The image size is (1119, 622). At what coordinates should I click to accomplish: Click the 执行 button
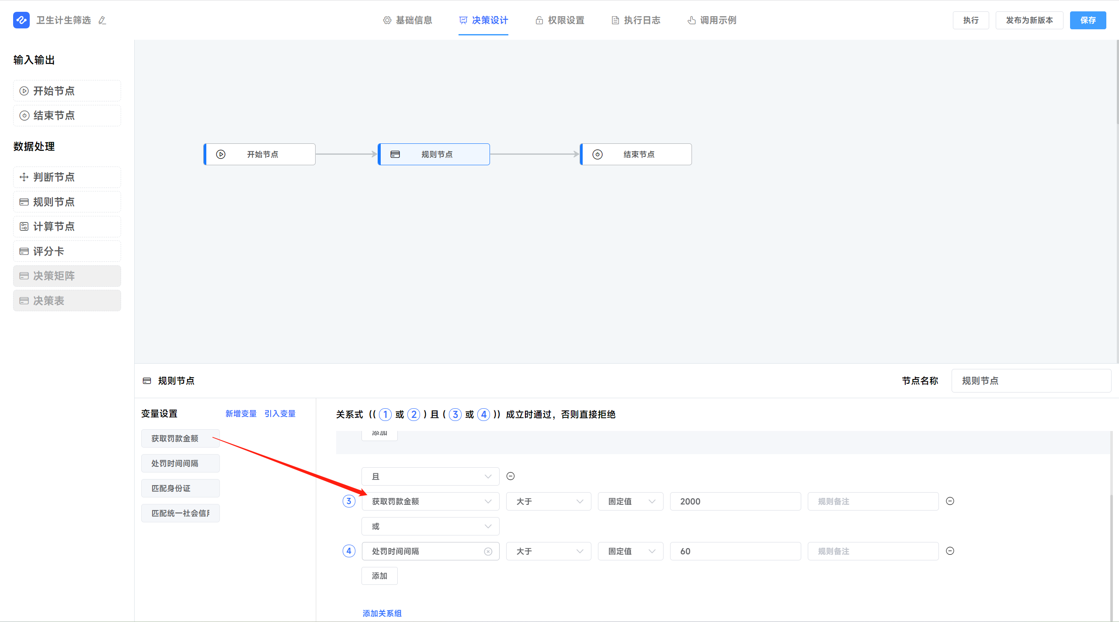pyautogui.click(x=971, y=20)
